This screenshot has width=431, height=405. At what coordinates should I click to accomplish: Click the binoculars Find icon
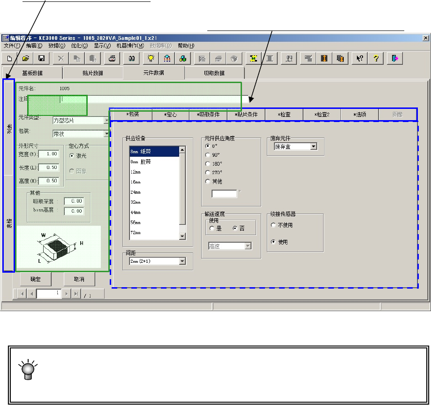click(131, 58)
